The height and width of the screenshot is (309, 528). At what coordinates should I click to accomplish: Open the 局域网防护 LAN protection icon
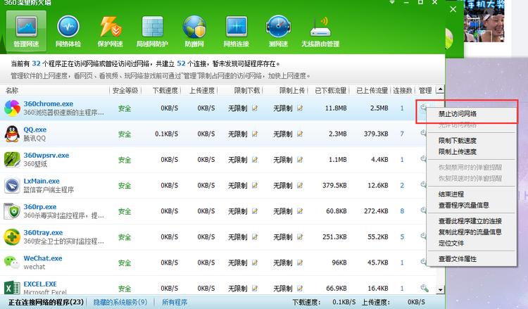pyautogui.click(x=152, y=30)
